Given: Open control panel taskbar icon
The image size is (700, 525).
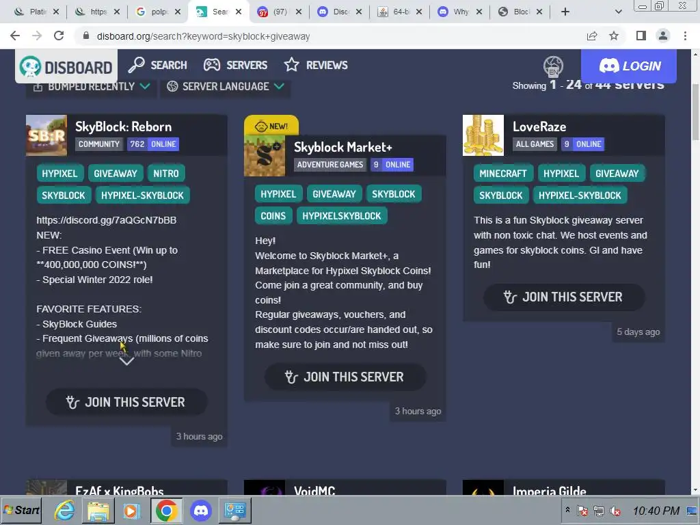Looking at the screenshot, I should [x=235, y=510].
